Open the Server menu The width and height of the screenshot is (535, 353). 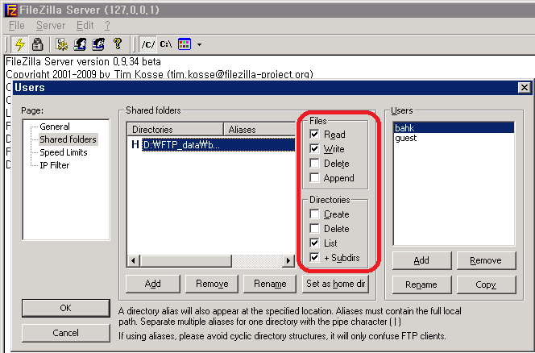click(x=51, y=26)
